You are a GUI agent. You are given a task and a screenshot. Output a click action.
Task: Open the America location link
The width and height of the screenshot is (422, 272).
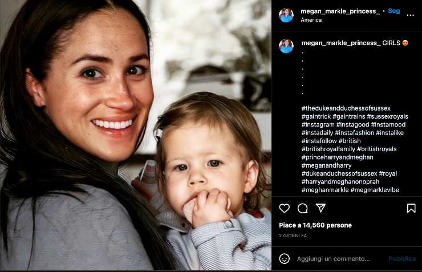[x=311, y=19]
